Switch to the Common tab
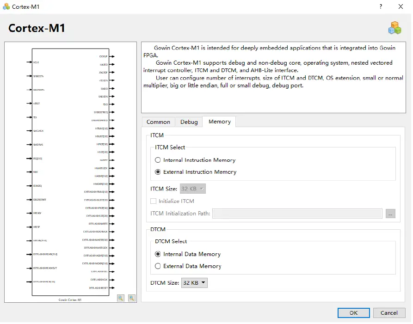Viewport: 413px width, 324px height. (158, 122)
